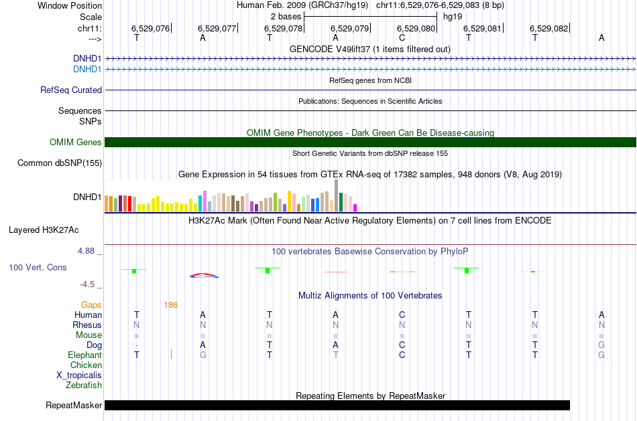Click the 'chr11:' ruler label
The width and height of the screenshot is (637, 421).
[x=89, y=28]
